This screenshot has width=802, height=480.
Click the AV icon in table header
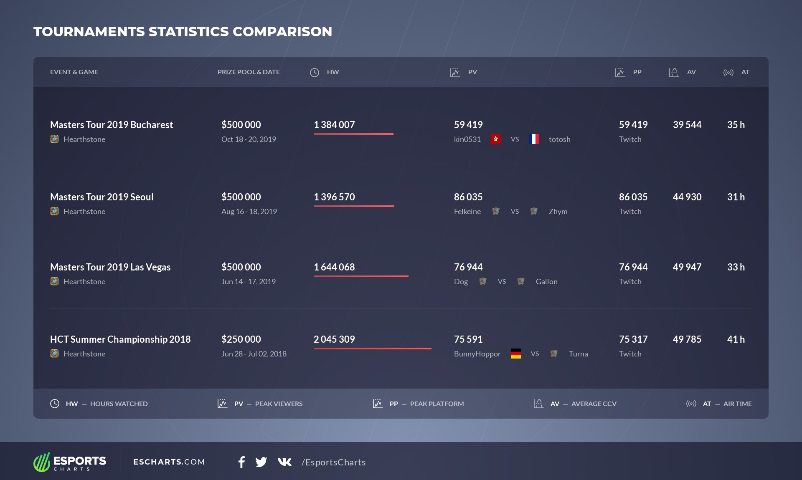tap(673, 73)
